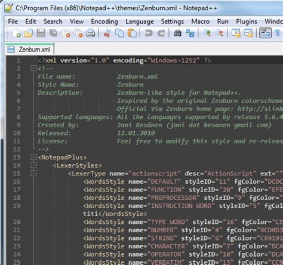Click "Style Name:" on line 4
This screenshot has width=283, height=265.
[x=58, y=85]
